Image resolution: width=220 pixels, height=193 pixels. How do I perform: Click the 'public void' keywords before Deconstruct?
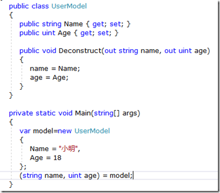tap(37, 51)
